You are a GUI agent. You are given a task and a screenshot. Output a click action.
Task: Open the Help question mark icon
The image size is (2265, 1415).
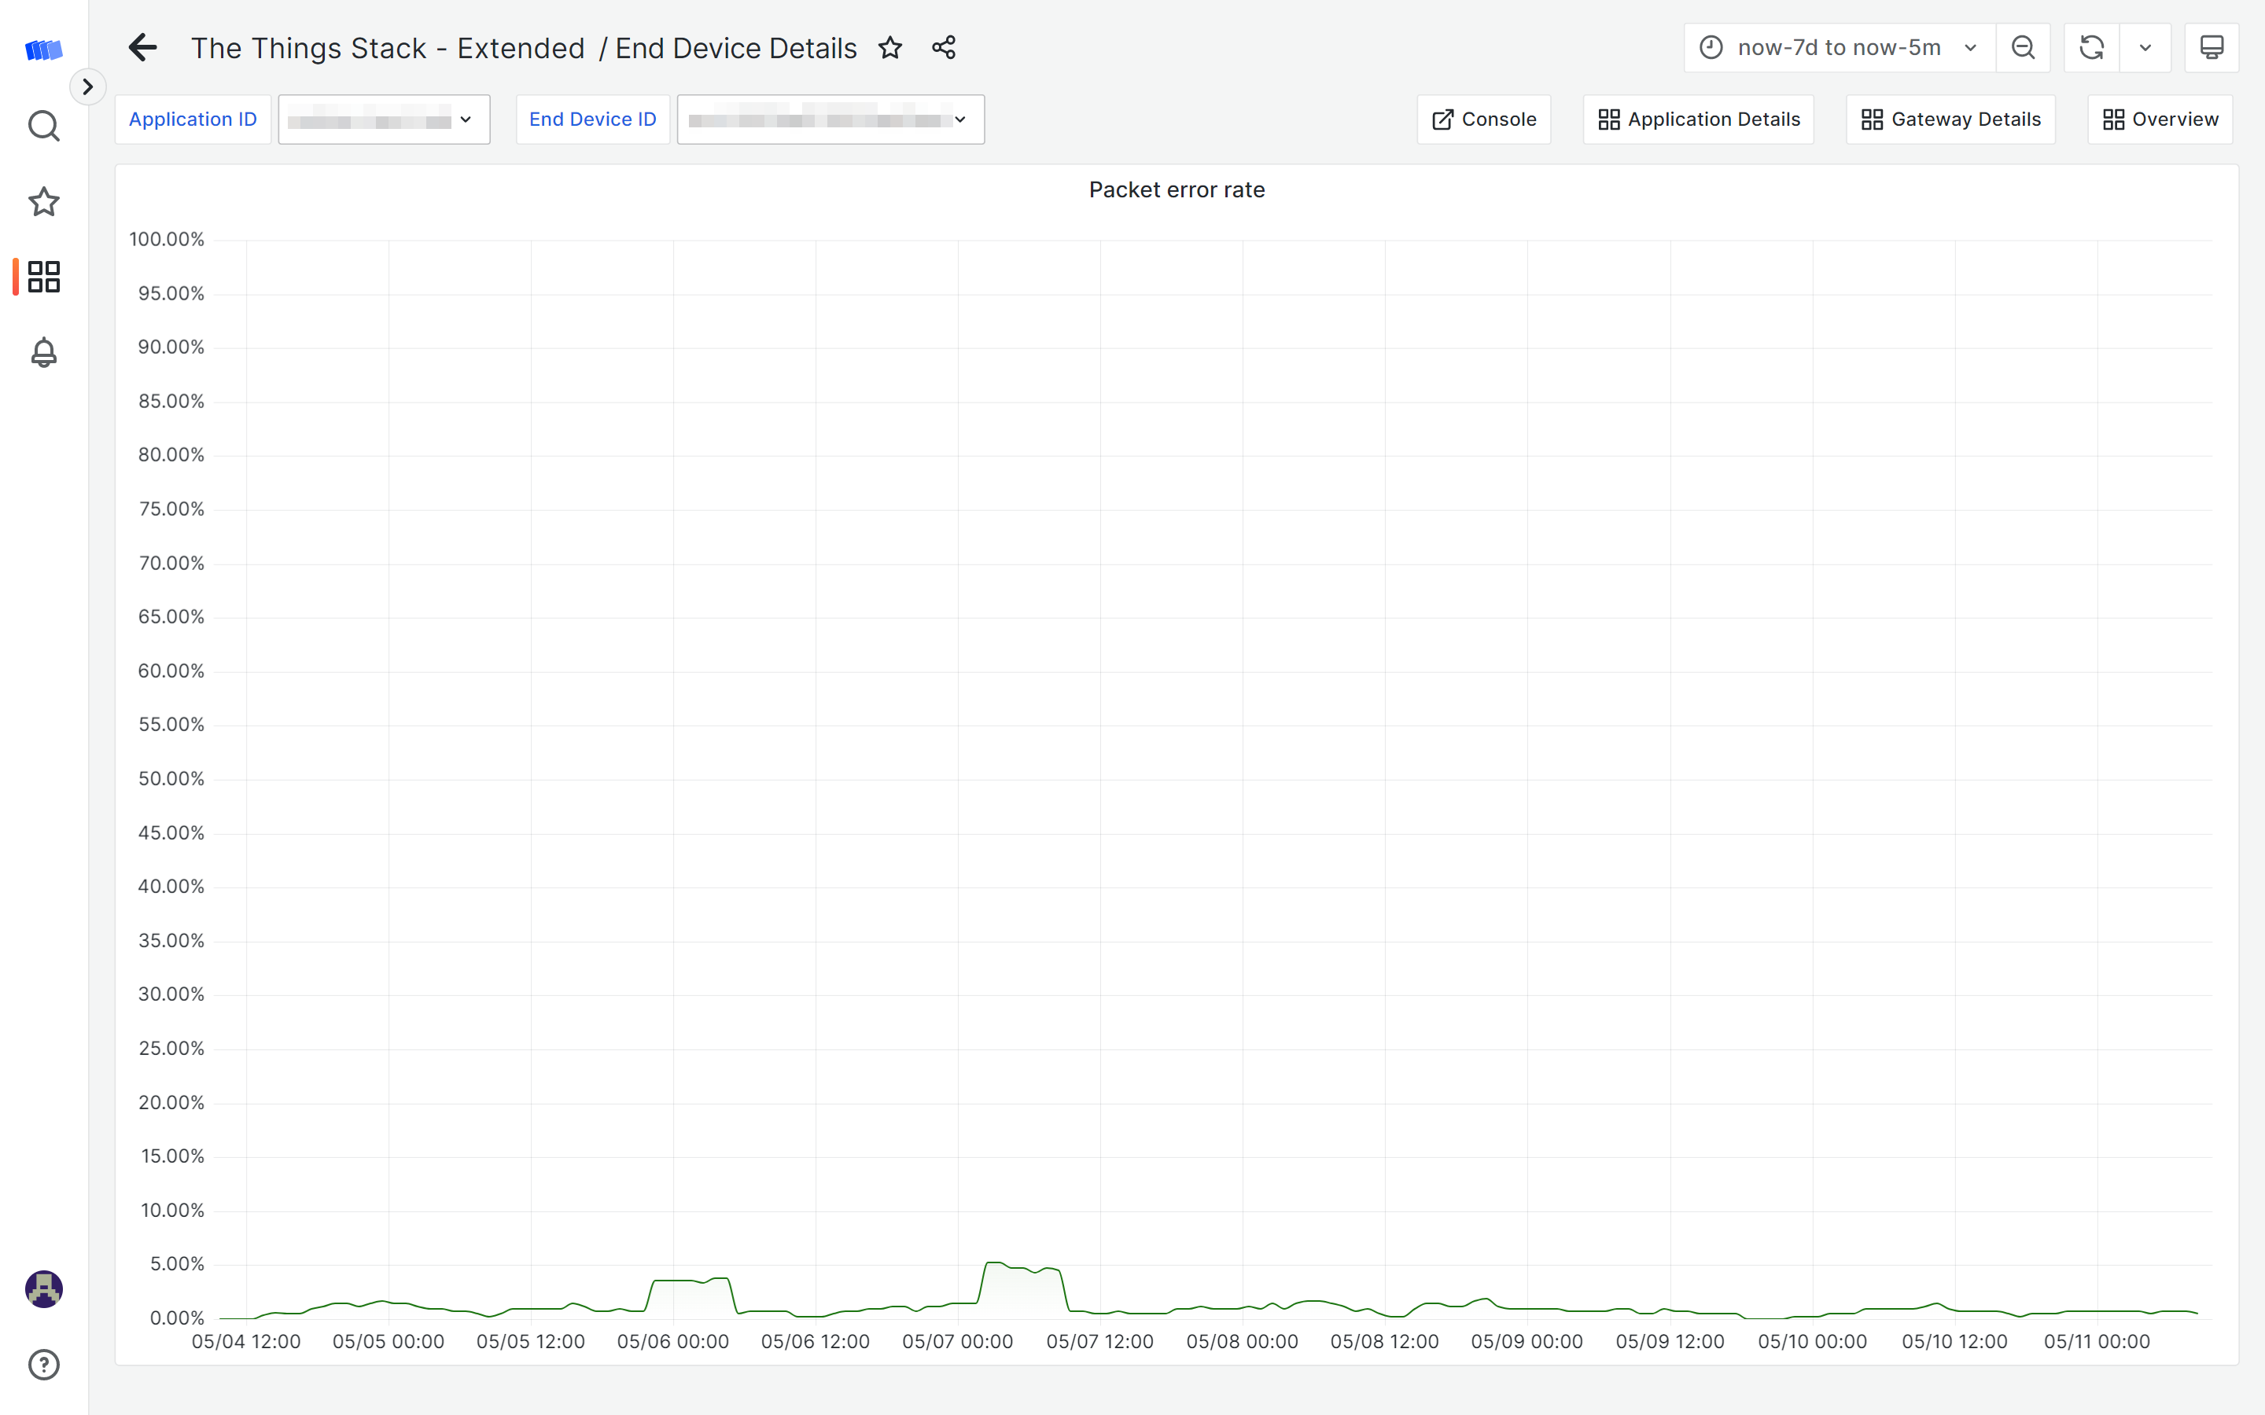(x=43, y=1365)
